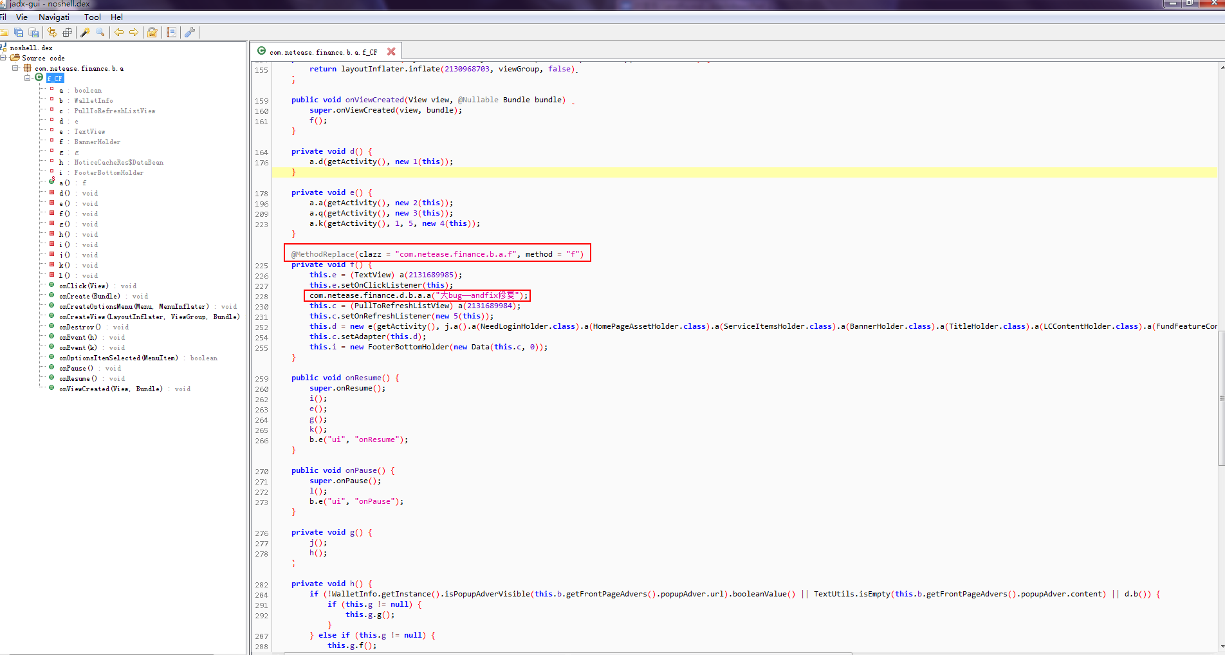This screenshot has height=655, width=1225.
Task: Open Text search wand icon
Action: (85, 32)
